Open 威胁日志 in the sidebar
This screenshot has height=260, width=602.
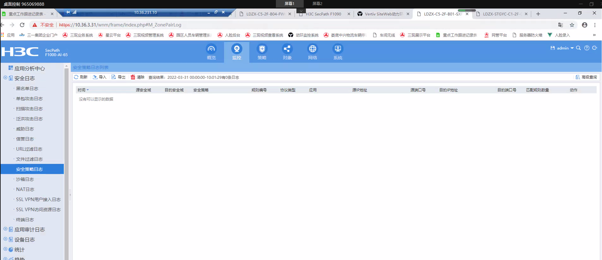[25, 129]
